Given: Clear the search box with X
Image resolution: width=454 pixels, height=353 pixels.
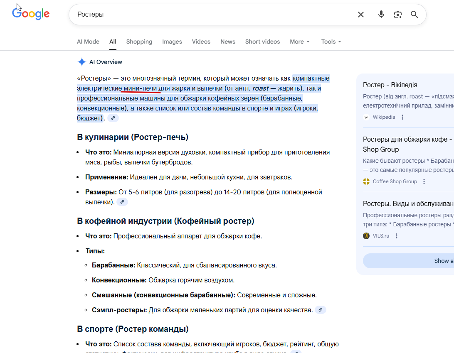Looking at the screenshot, I should (x=360, y=15).
